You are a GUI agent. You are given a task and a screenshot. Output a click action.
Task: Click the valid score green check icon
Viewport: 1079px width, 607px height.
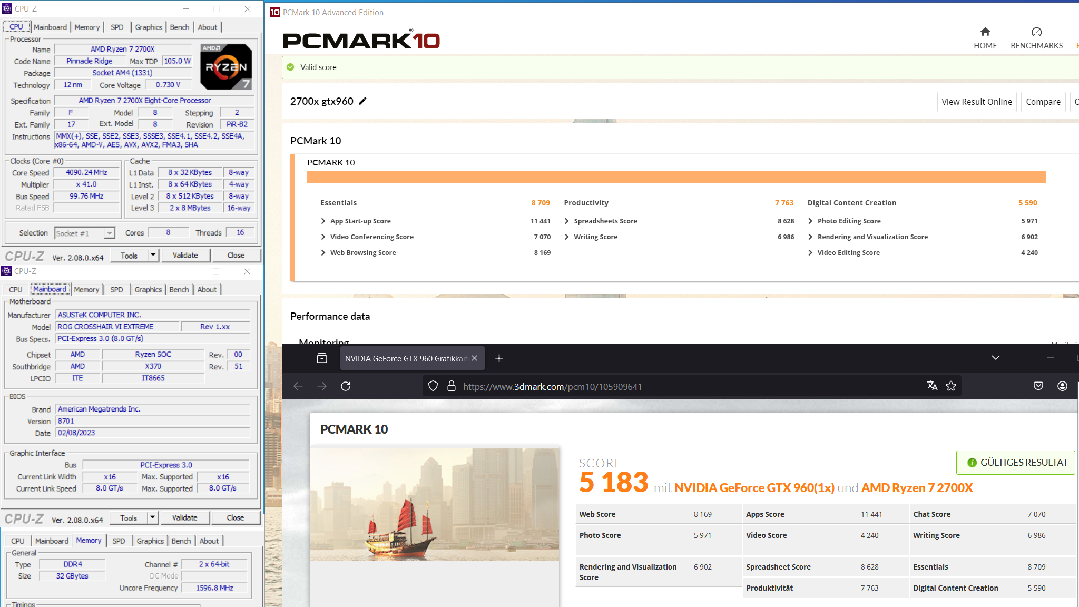click(290, 67)
